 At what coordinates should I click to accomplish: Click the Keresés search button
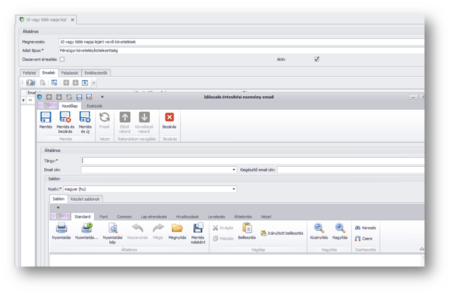[x=365, y=228]
